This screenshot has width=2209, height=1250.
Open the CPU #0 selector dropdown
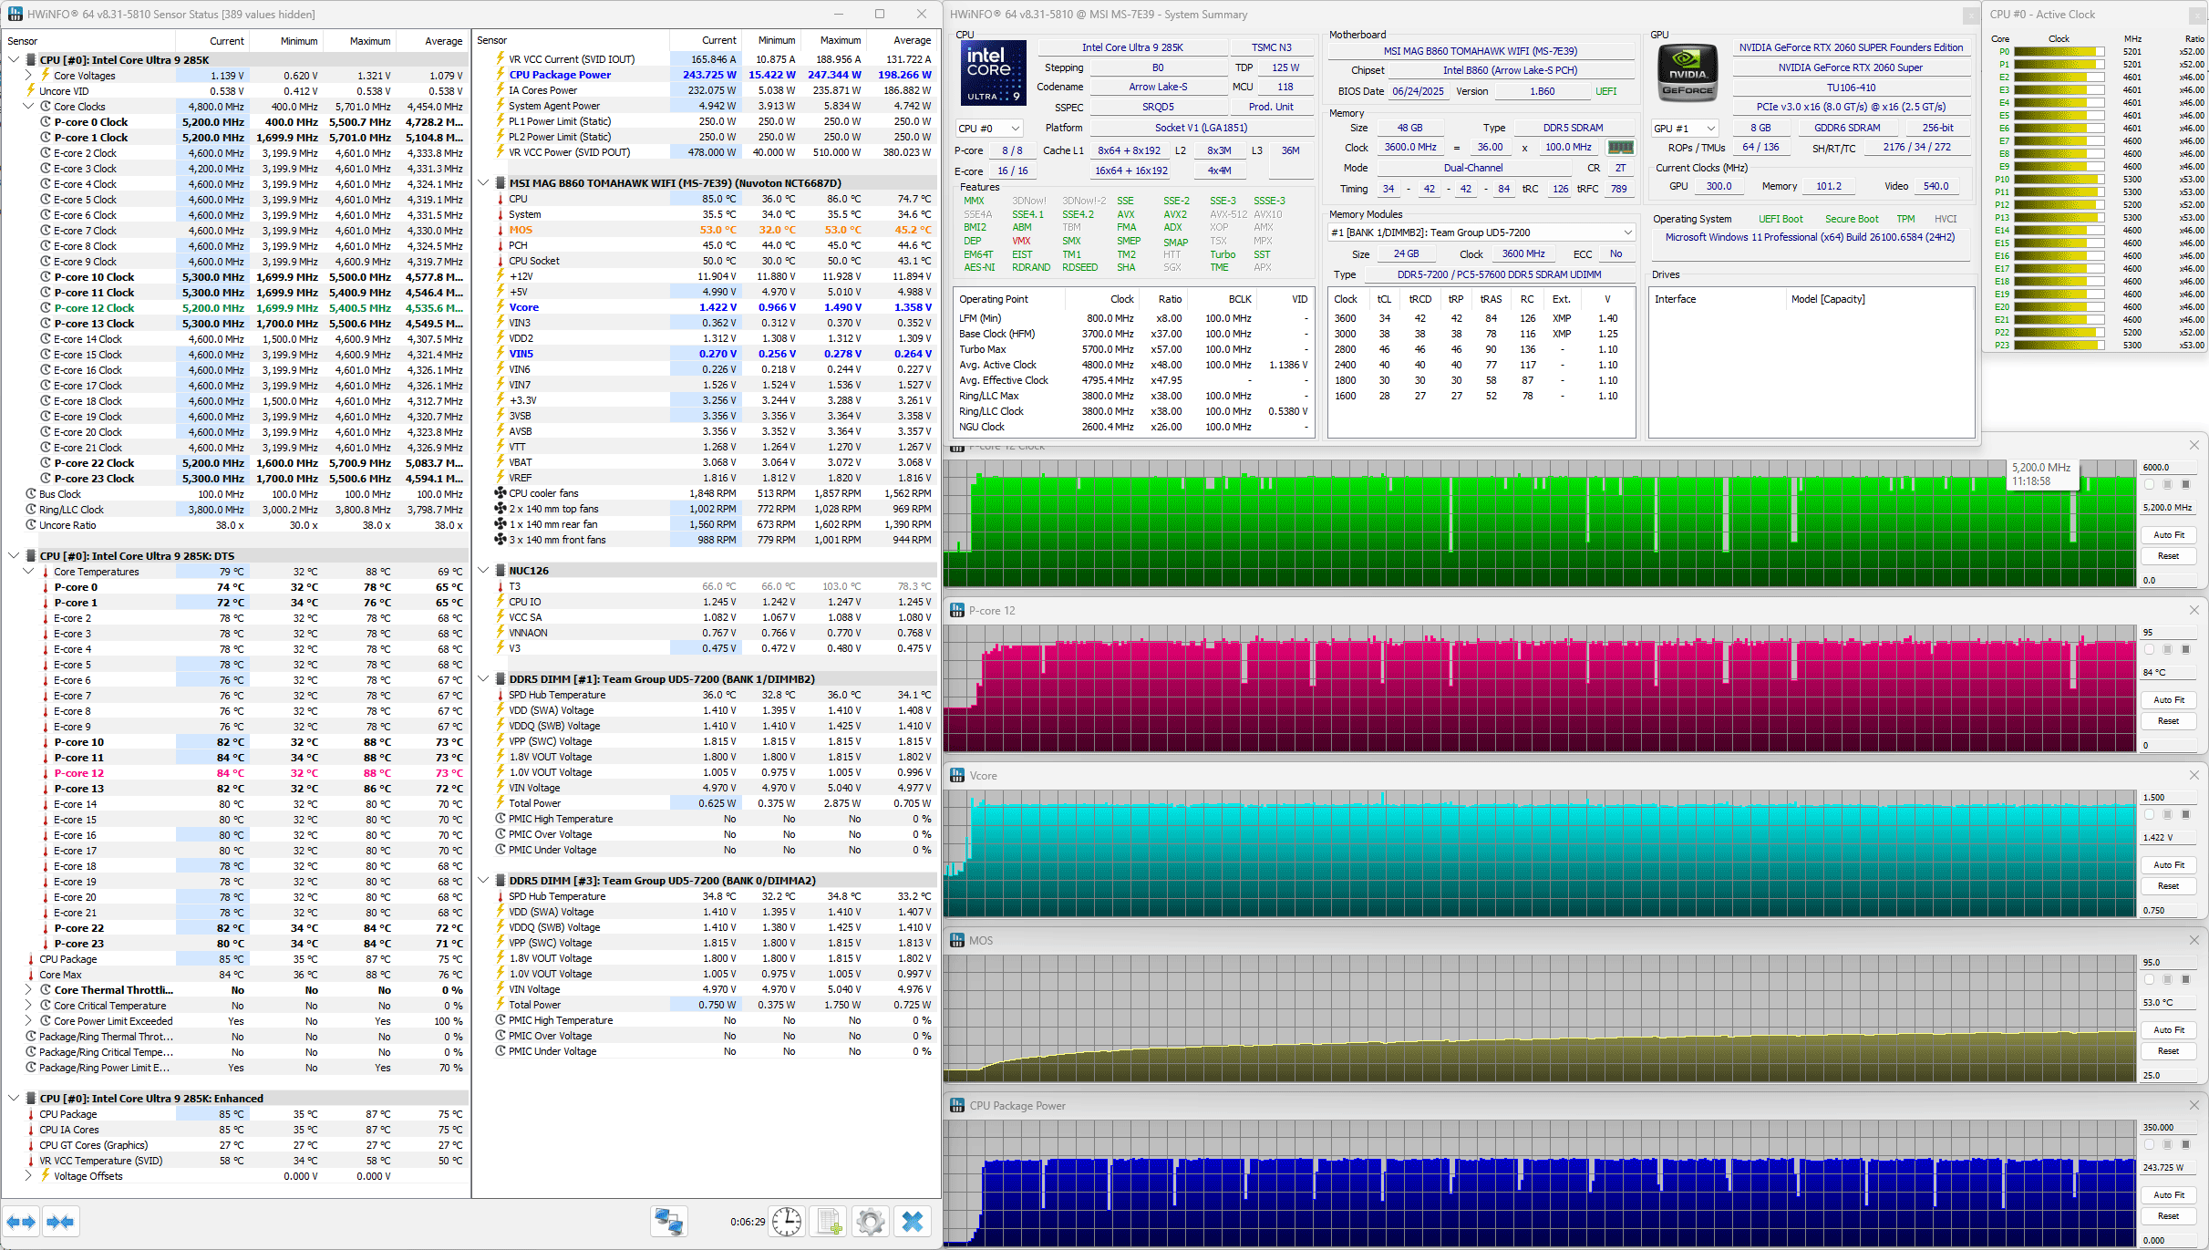989,129
